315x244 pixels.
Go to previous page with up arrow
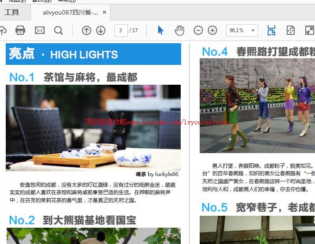pyautogui.click(x=87, y=30)
